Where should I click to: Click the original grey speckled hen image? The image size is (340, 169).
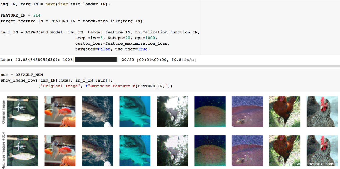(x=323, y=112)
